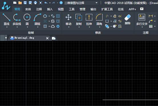Screen dimensions: 158x106
Task: Expand the Undo history dropdown arrow
Action: point(50,3)
